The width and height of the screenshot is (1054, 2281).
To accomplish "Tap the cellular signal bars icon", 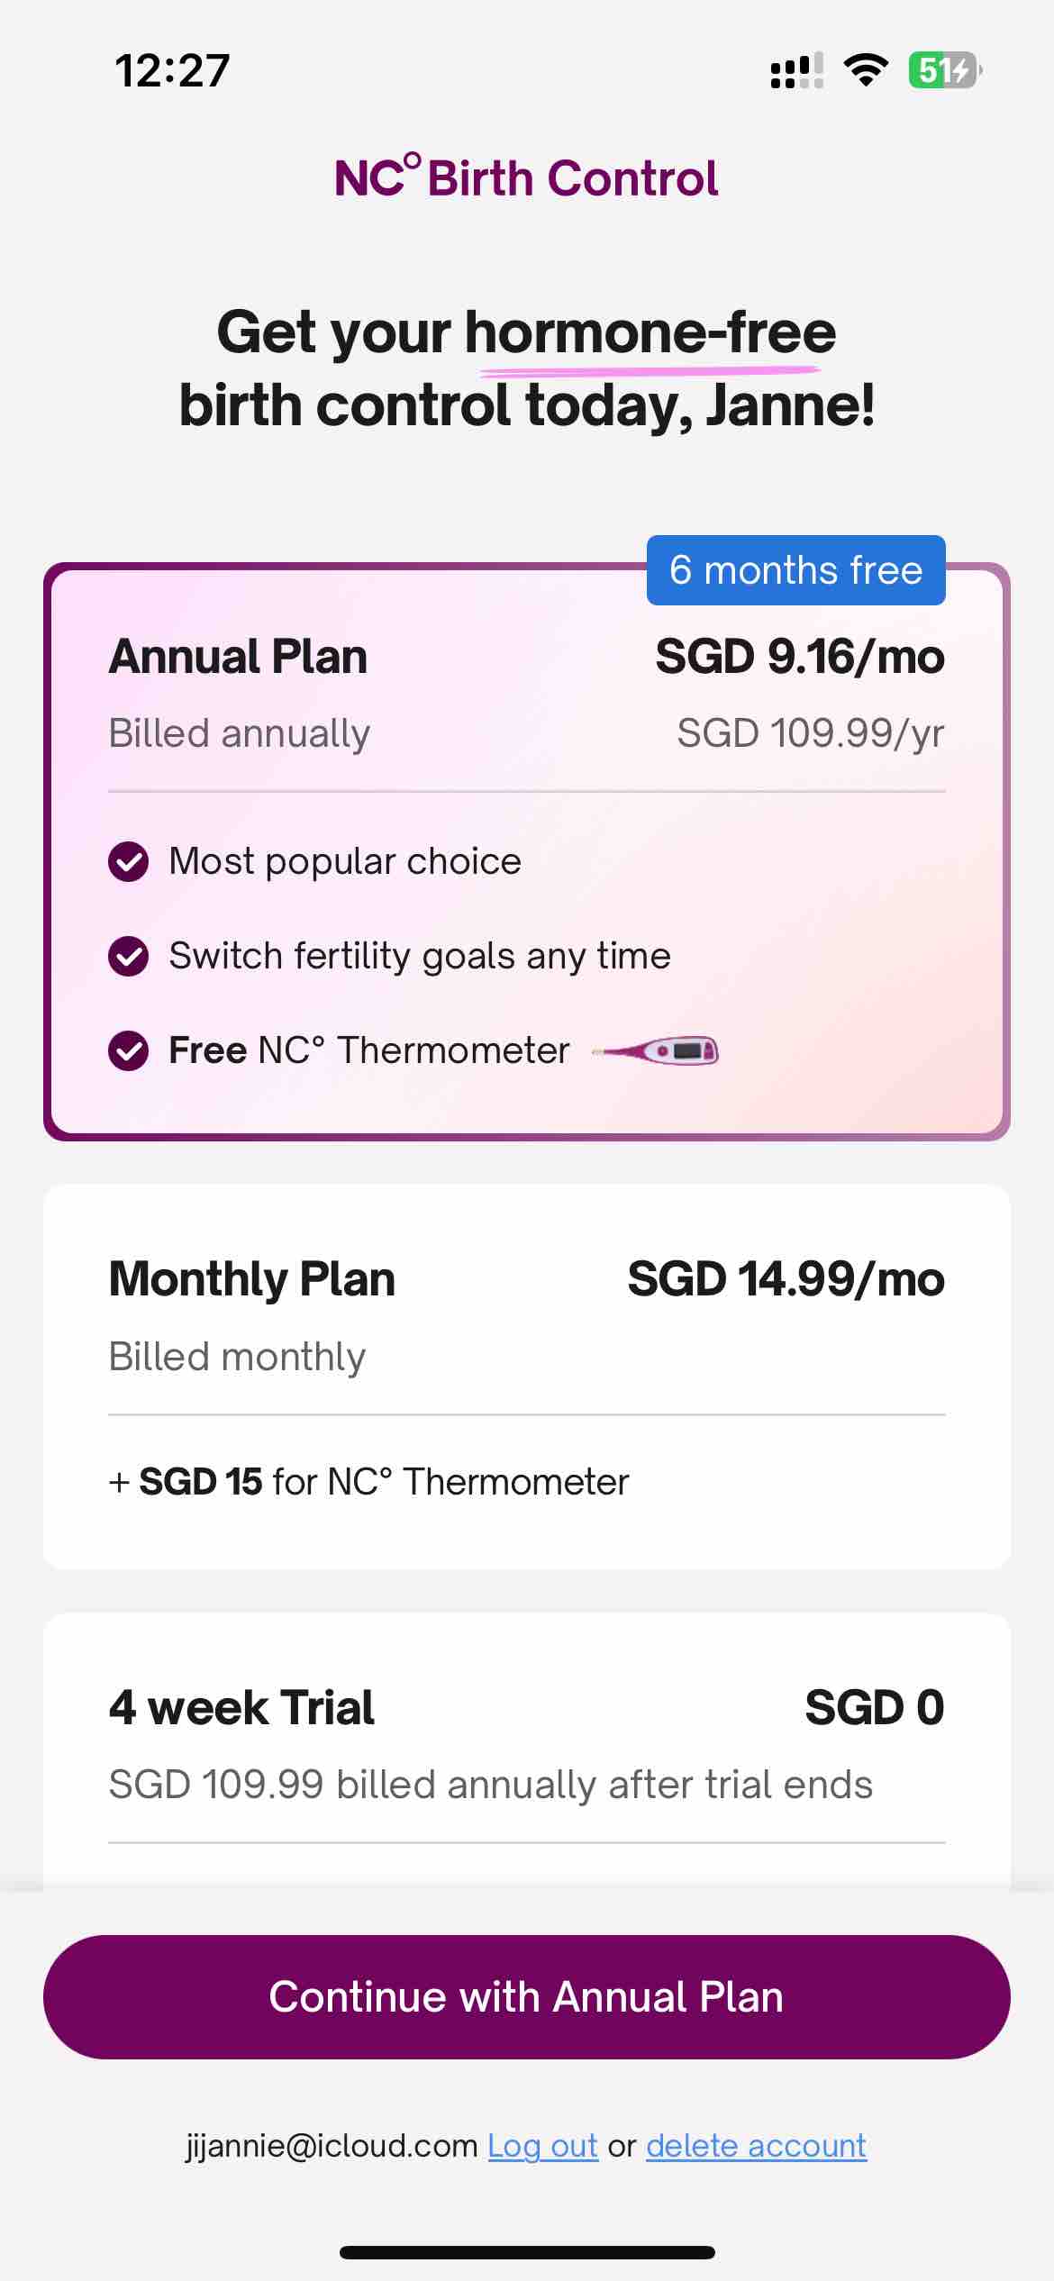I will [796, 70].
